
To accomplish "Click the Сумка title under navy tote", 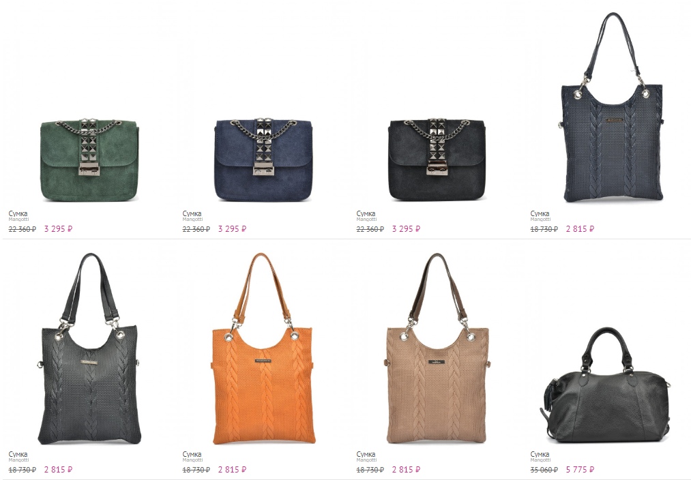I will coord(540,213).
